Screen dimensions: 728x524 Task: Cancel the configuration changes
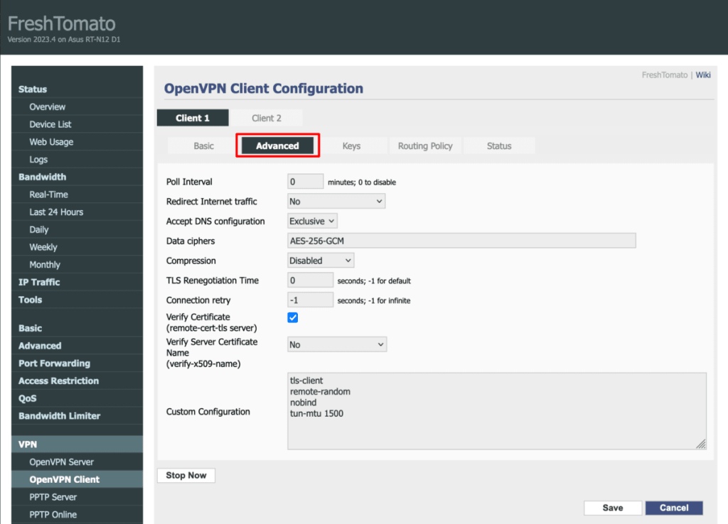673,508
